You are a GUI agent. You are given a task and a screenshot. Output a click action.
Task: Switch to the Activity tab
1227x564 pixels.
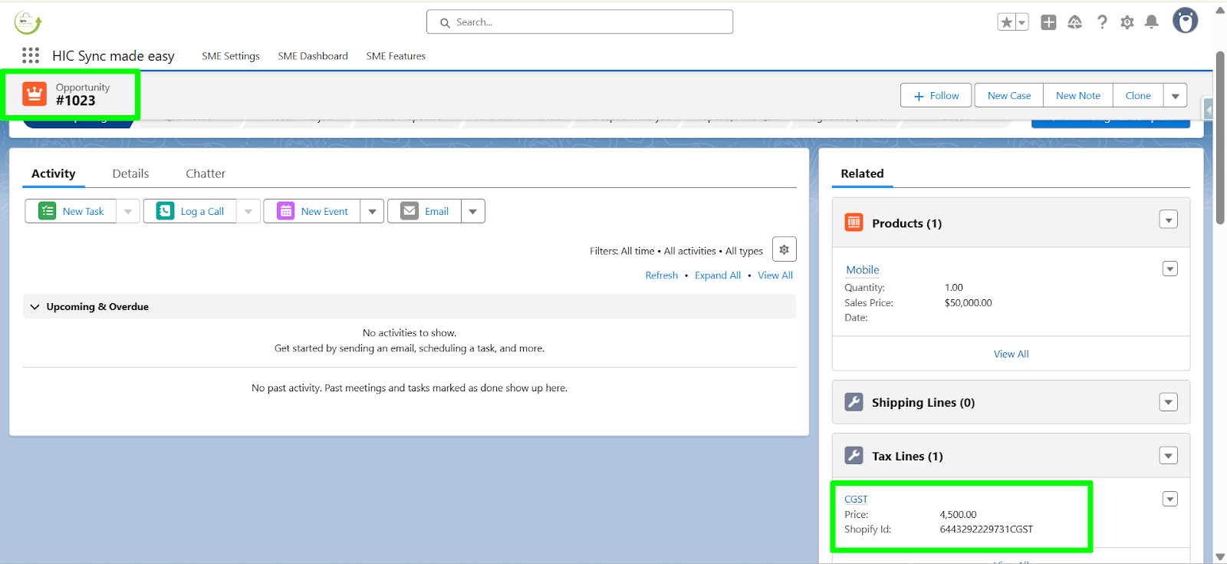click(54, 173)
